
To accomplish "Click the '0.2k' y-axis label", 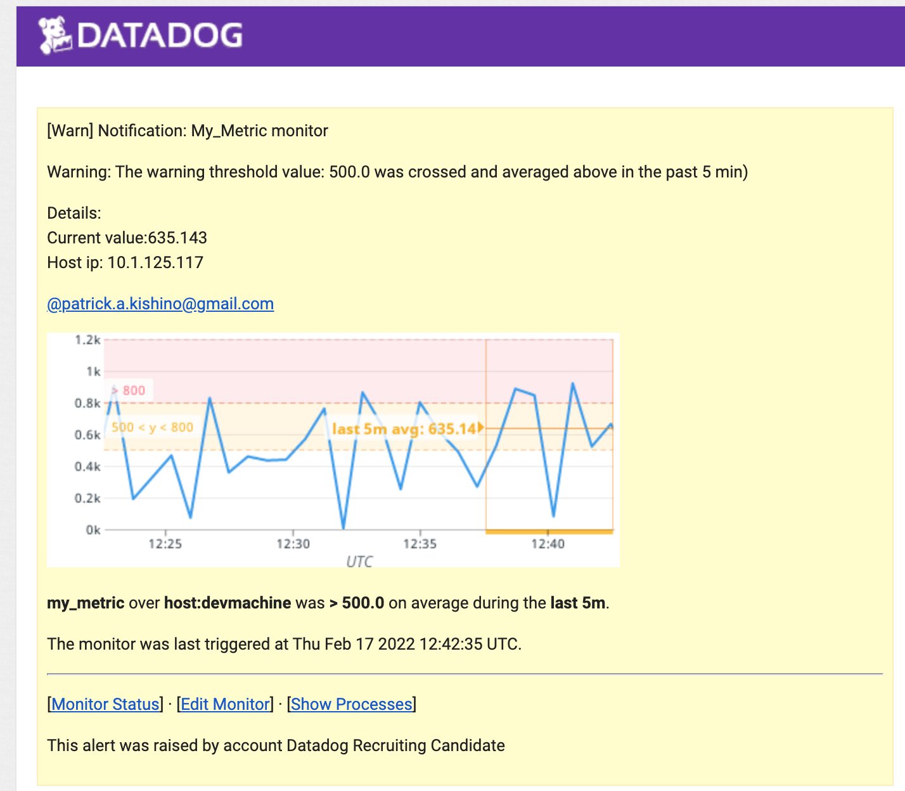I will [x=87, y=498].
